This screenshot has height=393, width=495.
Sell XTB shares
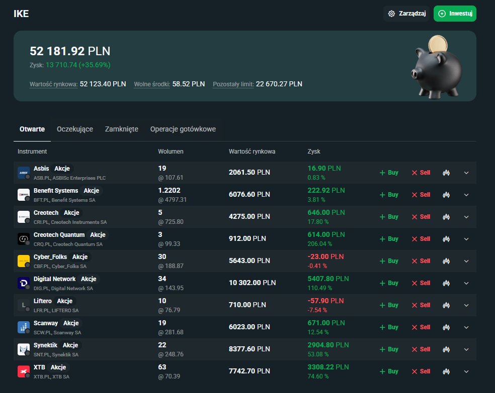[421, 371]
